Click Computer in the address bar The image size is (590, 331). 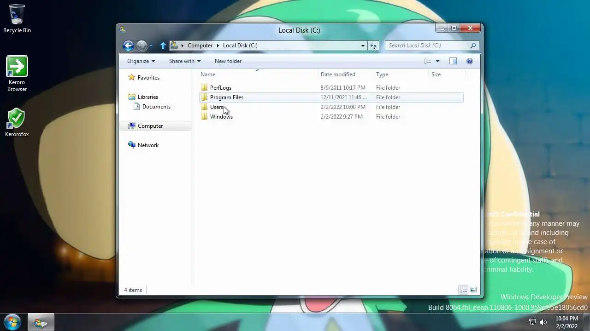tap(200, 46)
